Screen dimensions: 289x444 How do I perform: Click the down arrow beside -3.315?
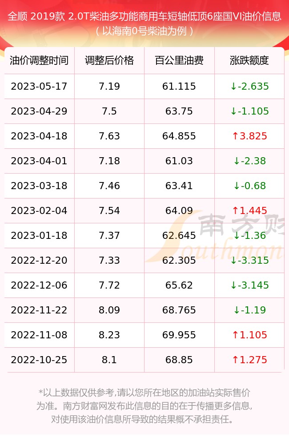click(233, 261)
